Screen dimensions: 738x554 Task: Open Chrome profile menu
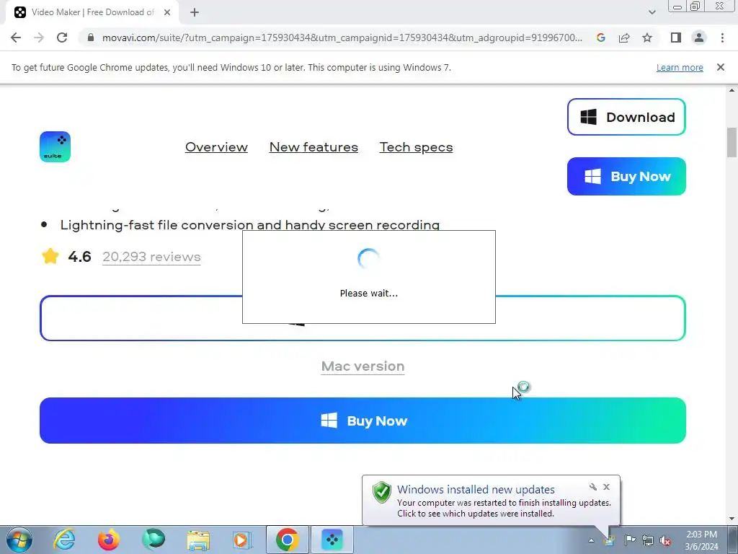699,38
